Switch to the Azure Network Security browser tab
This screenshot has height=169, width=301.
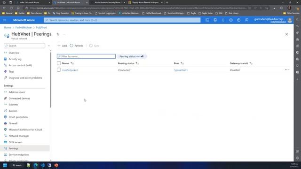tap(108, 2)
